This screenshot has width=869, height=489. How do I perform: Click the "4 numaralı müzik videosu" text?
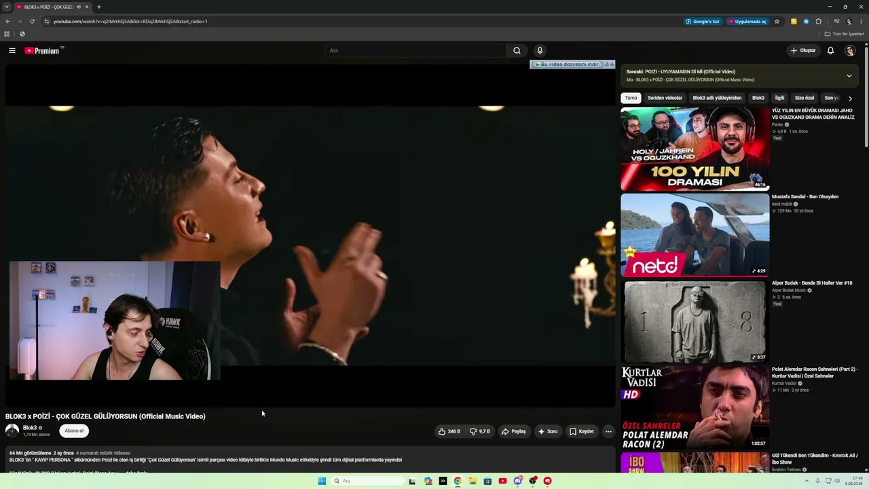103,453
